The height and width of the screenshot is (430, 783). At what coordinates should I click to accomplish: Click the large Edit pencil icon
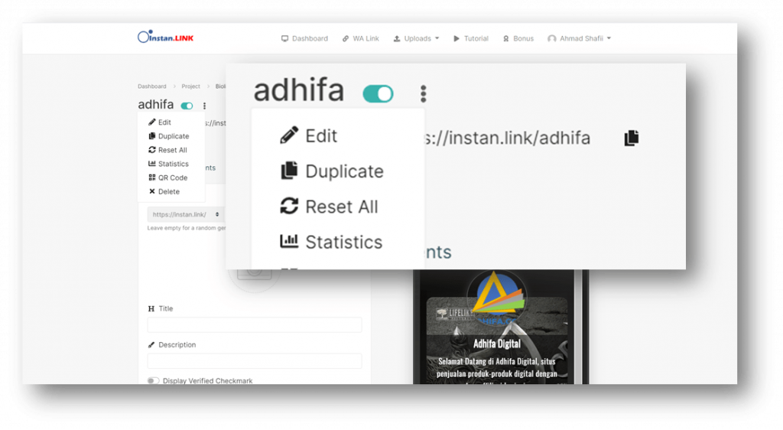[x=289, y=135]
